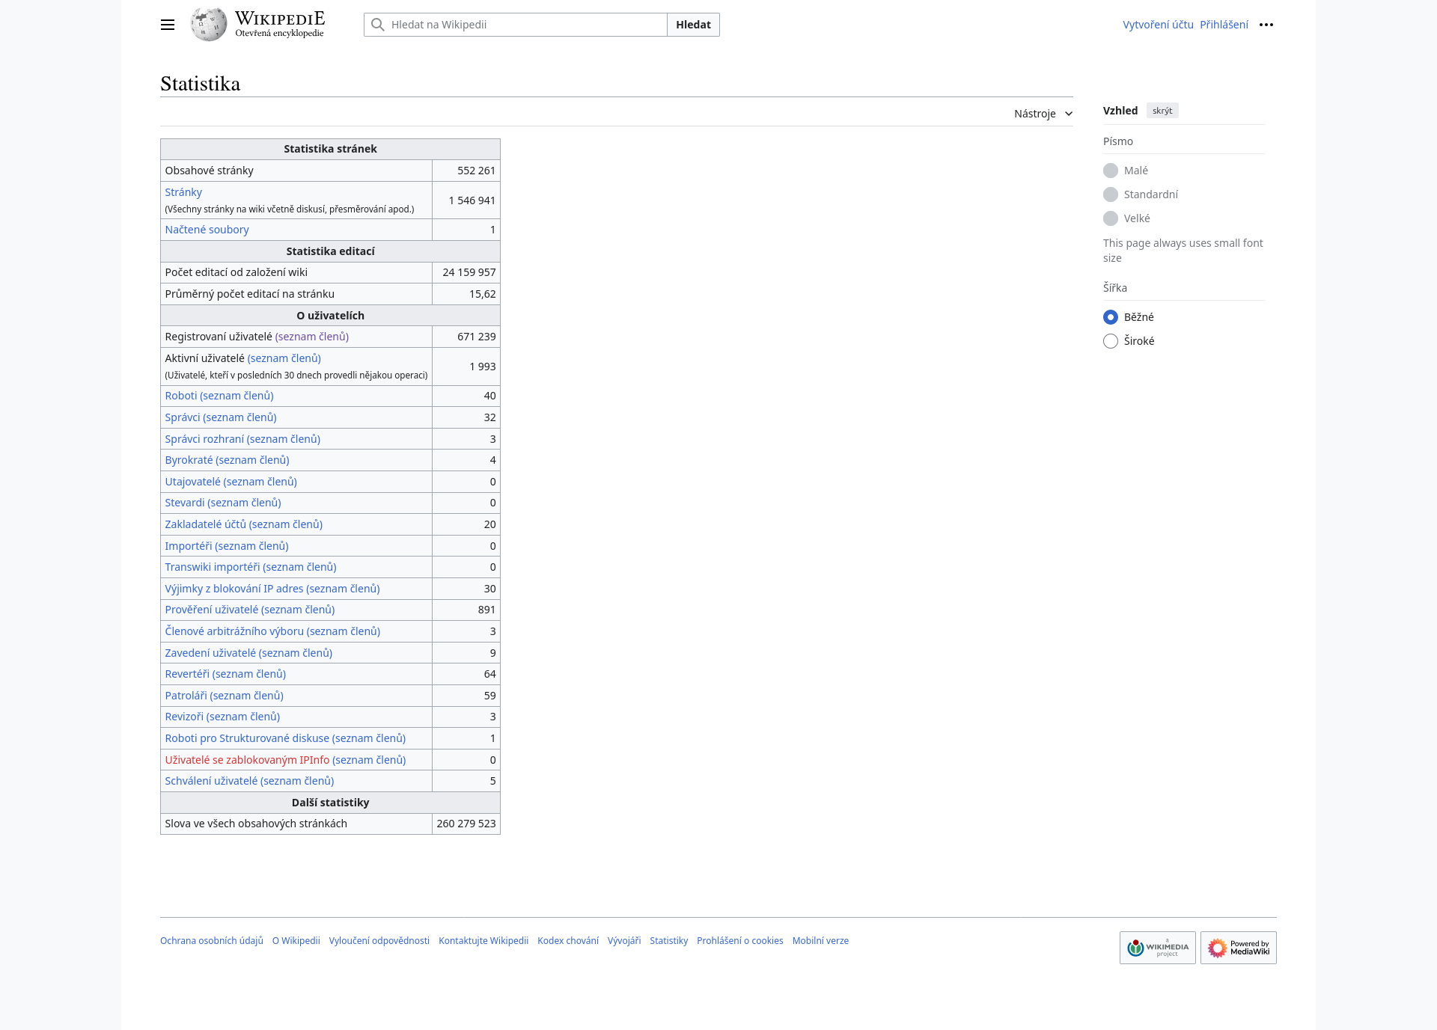The image size is (1437, 1030).
Task: Click the Powered by MediaWiki badge
Action: [x=1238, y=948]
